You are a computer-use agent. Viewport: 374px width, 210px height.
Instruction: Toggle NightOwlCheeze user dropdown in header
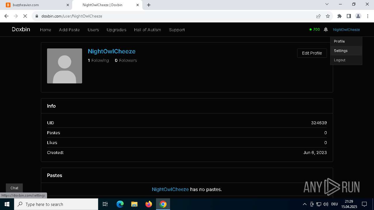tap(346, 29)
